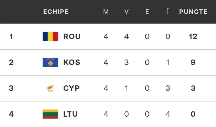
Task: Click Romania's 12 points value
Action: pyautogui.click(x=193, y=37)
